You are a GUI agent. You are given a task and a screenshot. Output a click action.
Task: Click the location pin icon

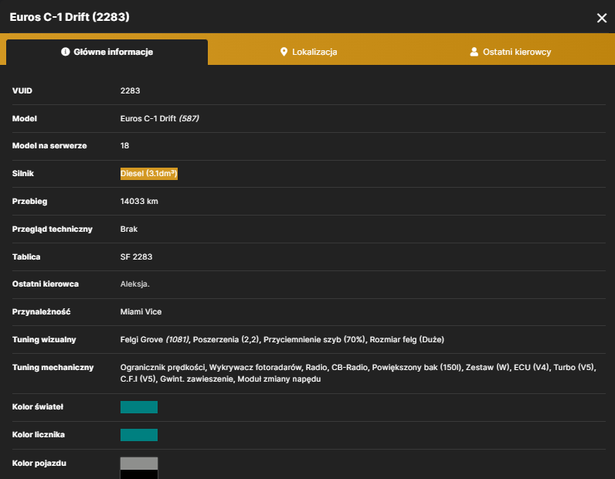coord(284,52)
